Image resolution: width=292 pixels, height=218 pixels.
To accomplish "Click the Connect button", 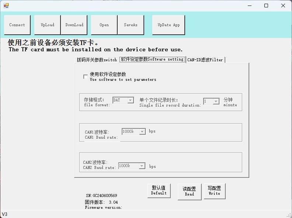I will [x=17, y=25].
